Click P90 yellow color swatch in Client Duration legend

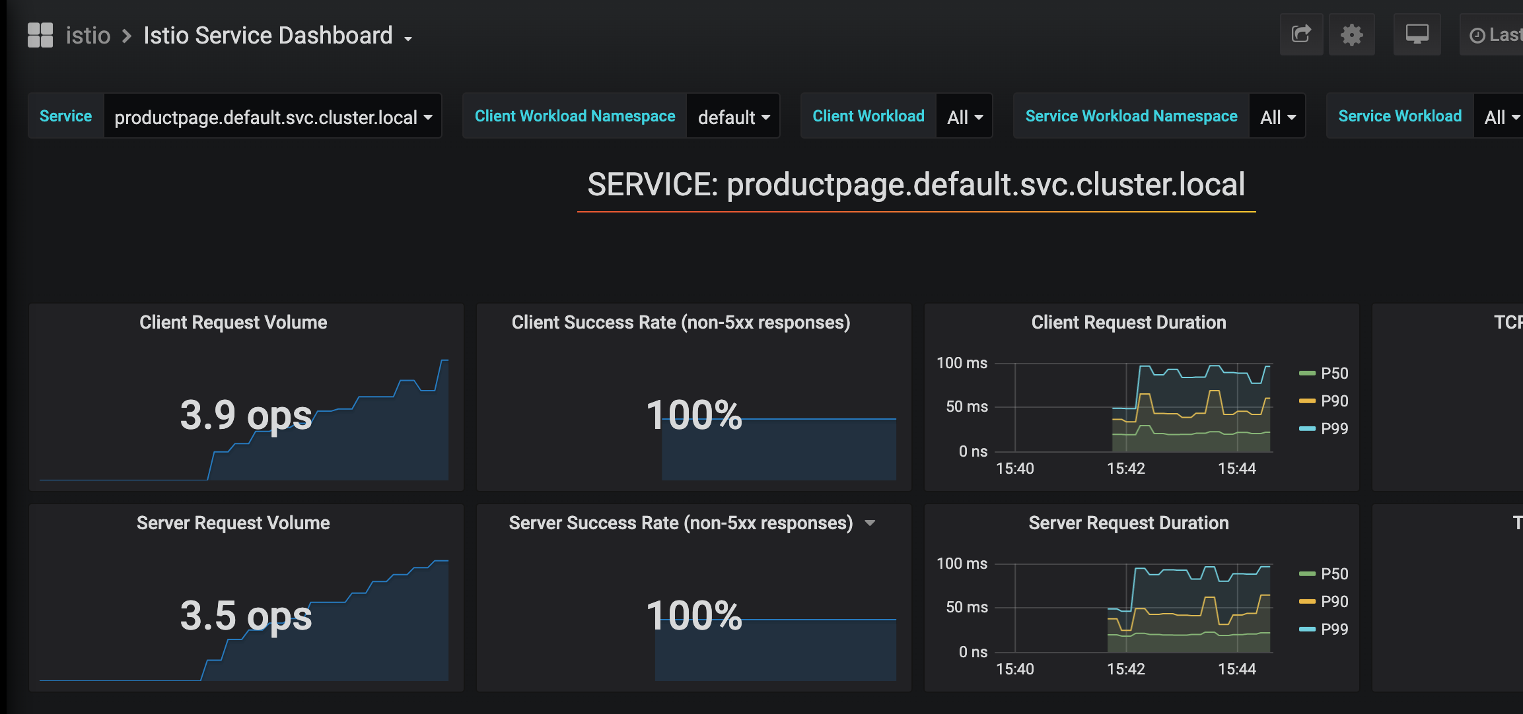pos(1307,401)
